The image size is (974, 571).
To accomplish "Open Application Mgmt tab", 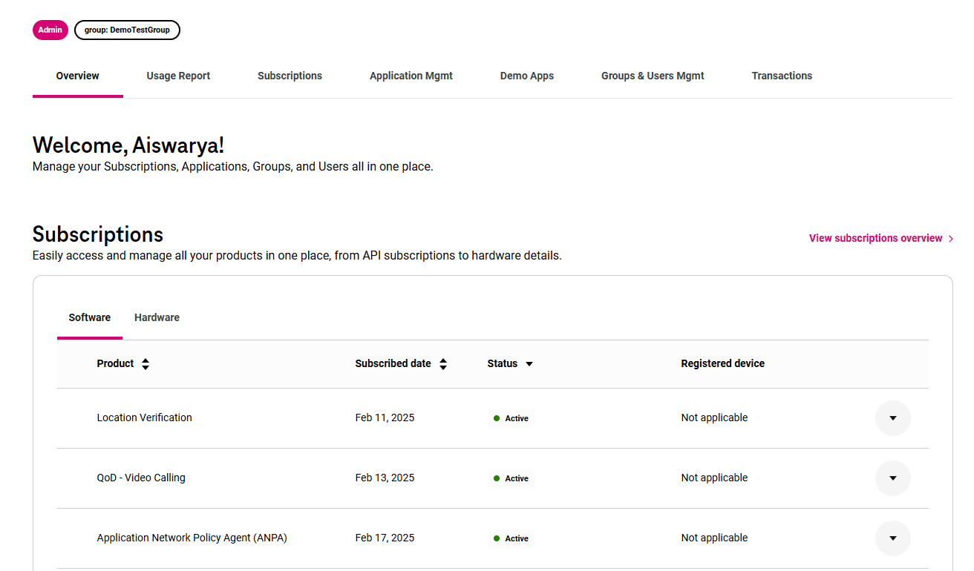I will 411,76.
